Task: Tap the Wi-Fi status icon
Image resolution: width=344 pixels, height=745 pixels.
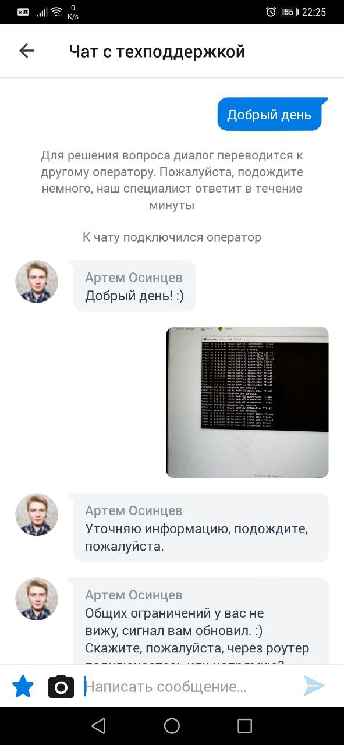Action: point(56,12)
